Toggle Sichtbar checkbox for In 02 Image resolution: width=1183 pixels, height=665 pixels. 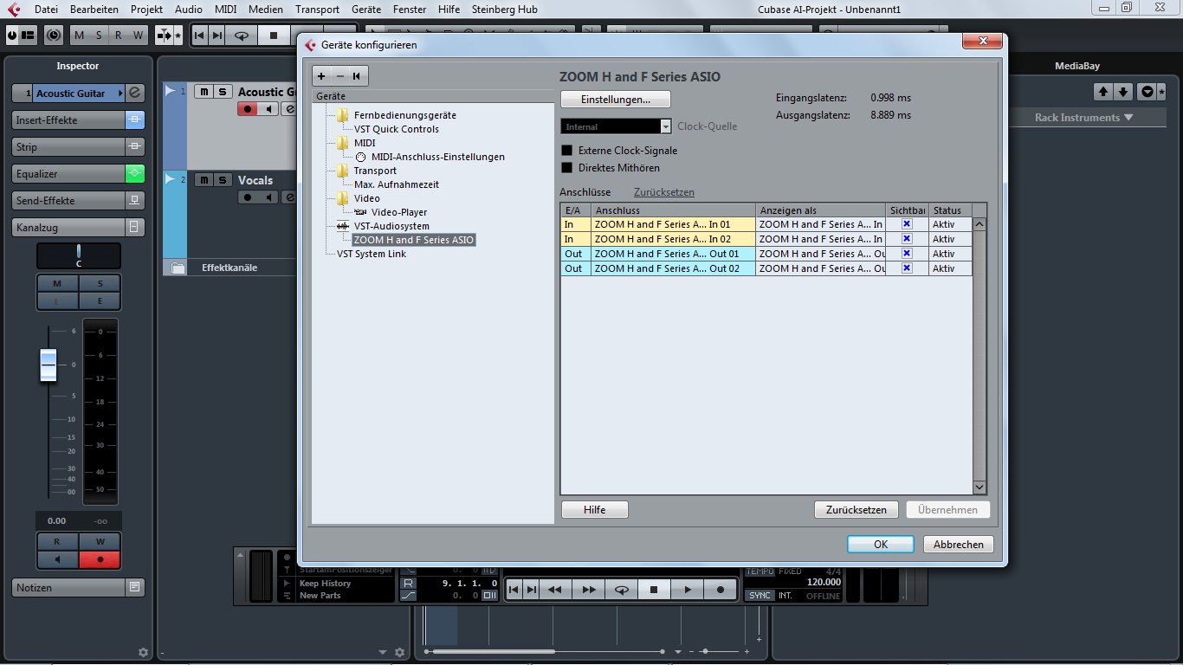pyautogui.click(x=907, y=239)
